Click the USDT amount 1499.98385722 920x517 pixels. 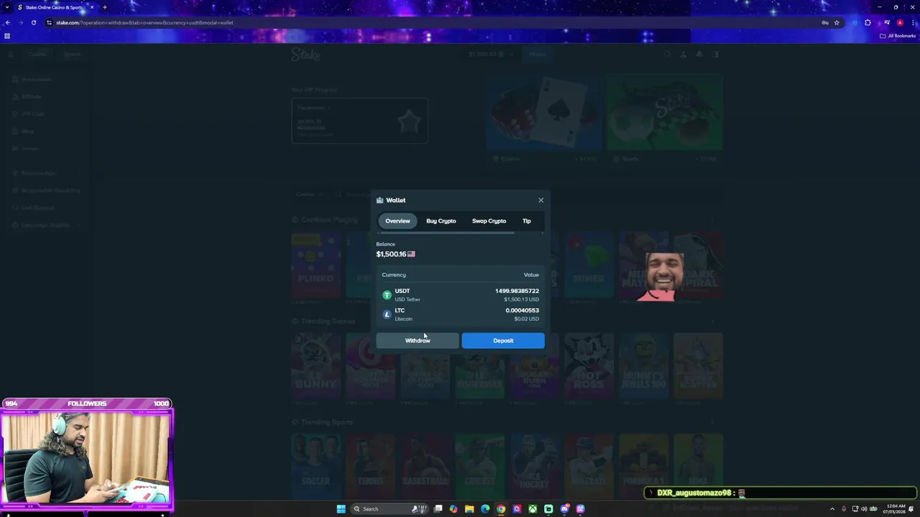pyautogui.click(x=517, y=291)
